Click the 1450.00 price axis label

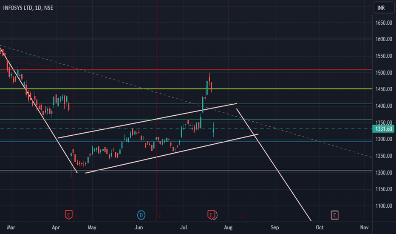pyautogui.click(x=384, y=89)
